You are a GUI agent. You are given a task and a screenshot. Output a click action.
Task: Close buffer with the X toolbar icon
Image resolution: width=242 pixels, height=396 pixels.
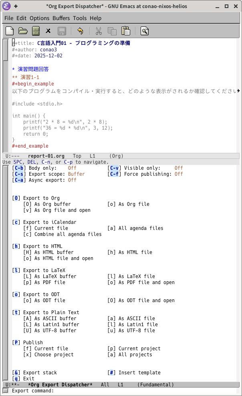tap(48, 31)
